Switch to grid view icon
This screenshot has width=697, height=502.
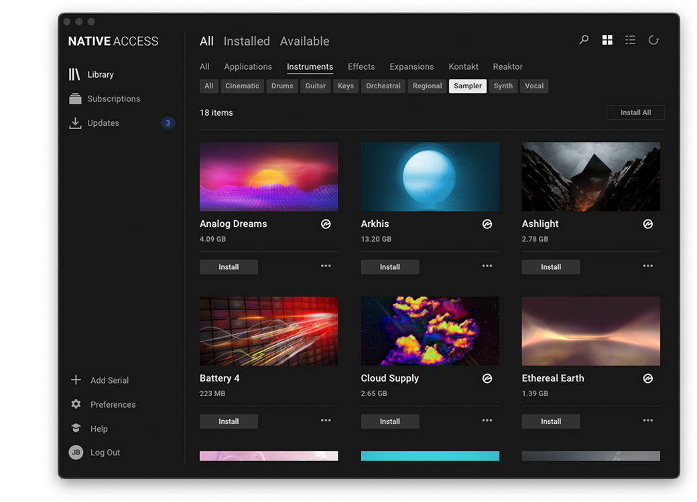(607, 40)
